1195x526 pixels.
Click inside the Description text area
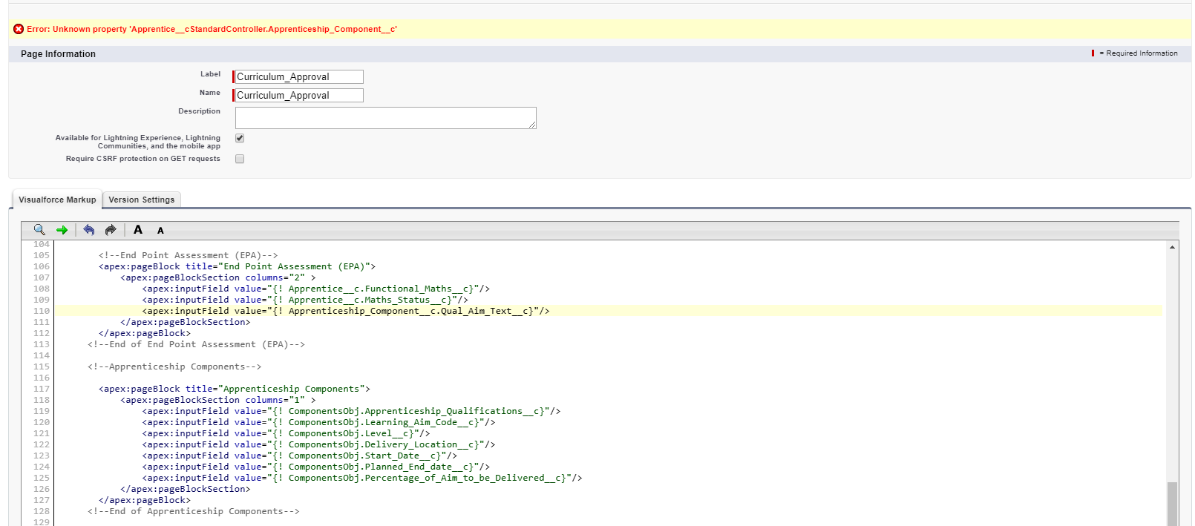(x=384, y=118)
